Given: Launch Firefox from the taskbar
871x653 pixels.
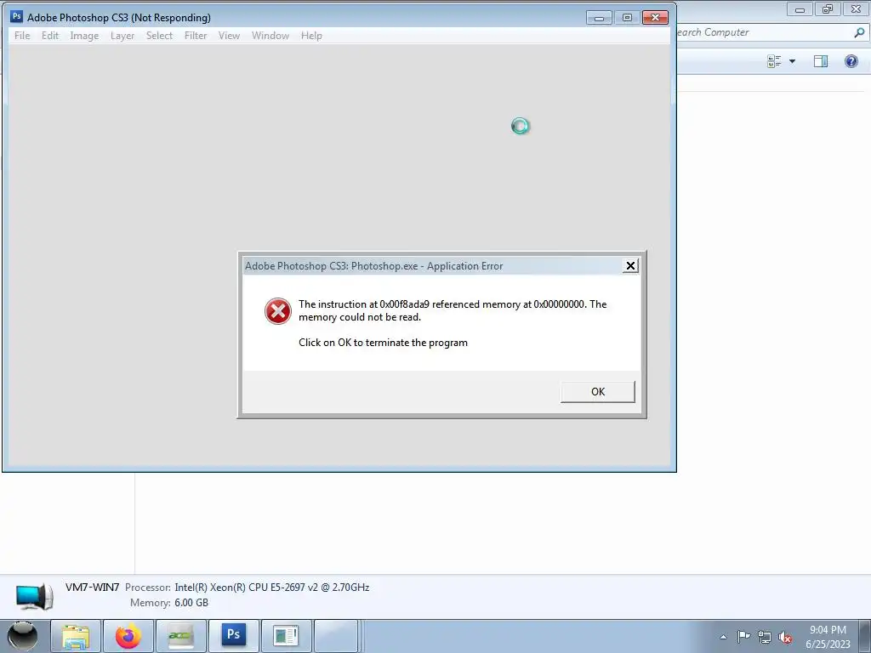Looking at the screenshot, I should pyautogui.click(x=128, y=636).
